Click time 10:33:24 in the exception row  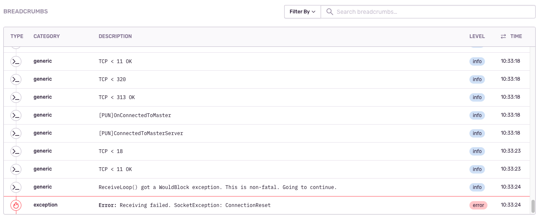[x=510, y=205]
